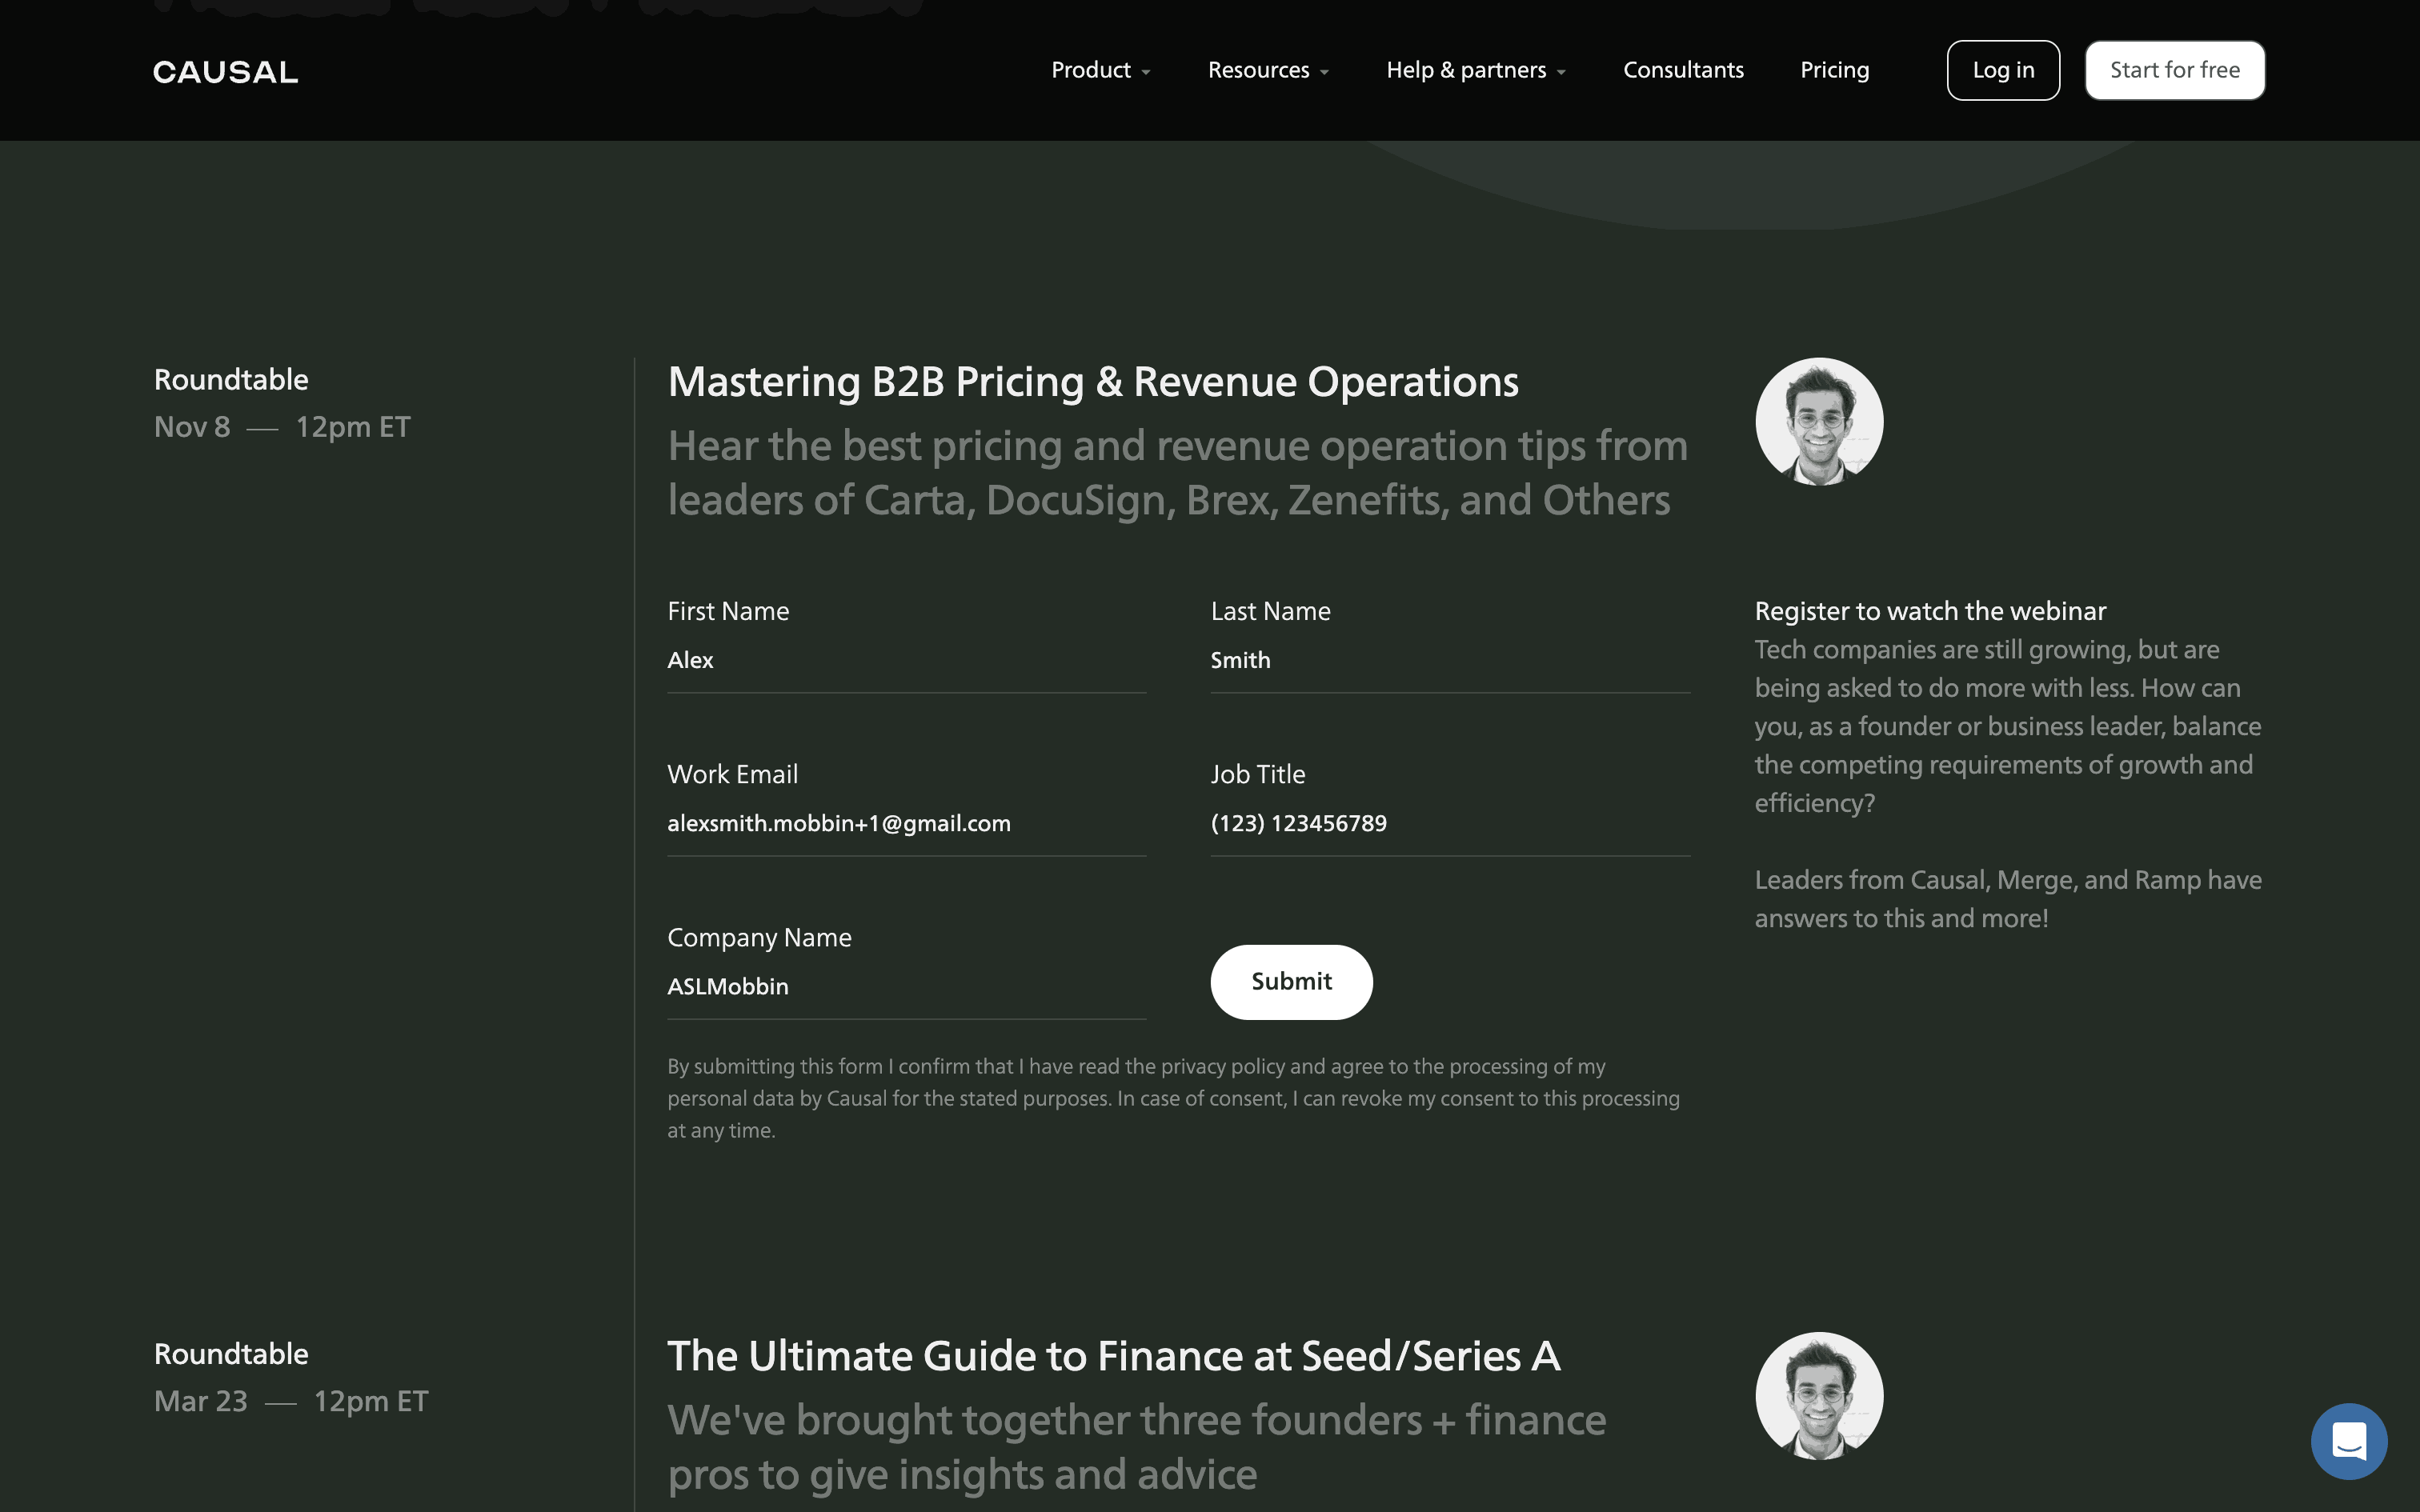Screen dimensions: 2420x1512
Task: Click the Nov 8 Roundtable label
Action: click(x=231, y=380)
